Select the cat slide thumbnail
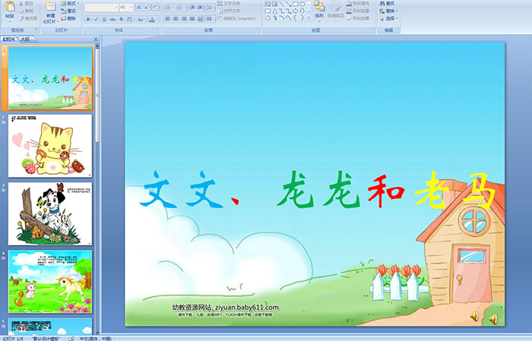The height and width of the screenshot is (341, 532). pos(50,145)
